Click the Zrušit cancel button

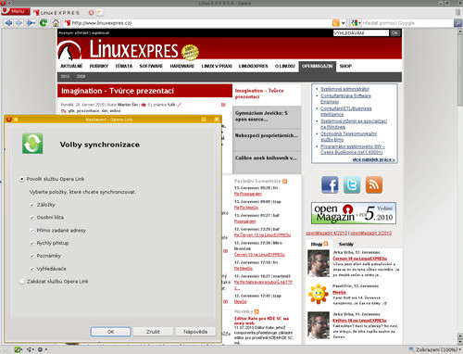[153, 332]
